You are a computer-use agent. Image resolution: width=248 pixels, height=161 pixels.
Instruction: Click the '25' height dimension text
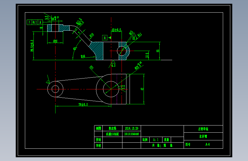click(158, 51)
